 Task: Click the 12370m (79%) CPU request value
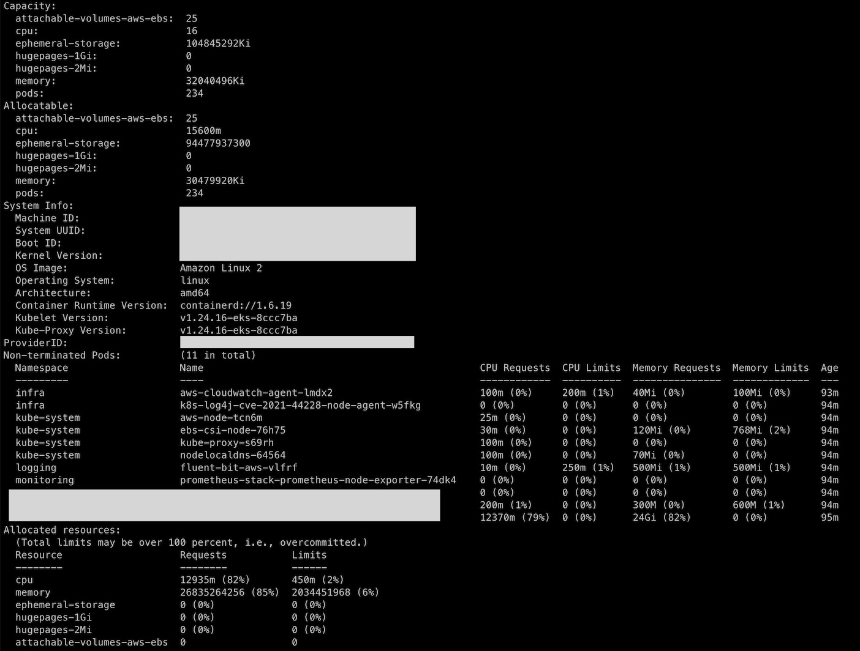(515, 517)
